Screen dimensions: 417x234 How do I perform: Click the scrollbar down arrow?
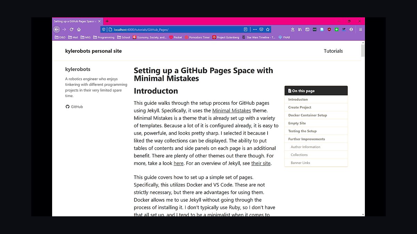(x=363, y=215)
